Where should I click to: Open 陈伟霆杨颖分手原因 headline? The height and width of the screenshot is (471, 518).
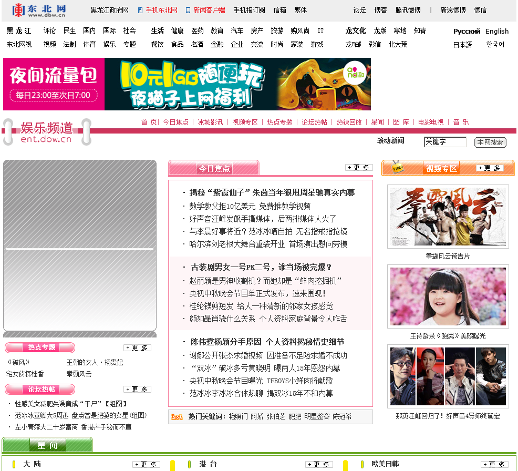point(267,342)
